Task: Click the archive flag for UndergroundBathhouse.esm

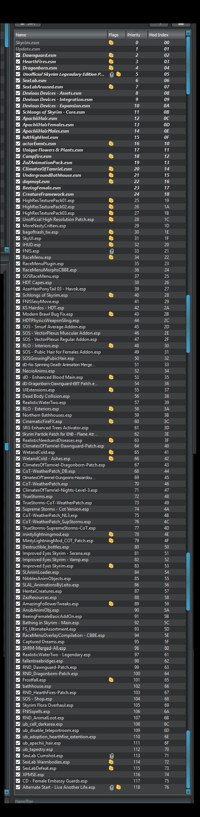Action: pos(111,175)
